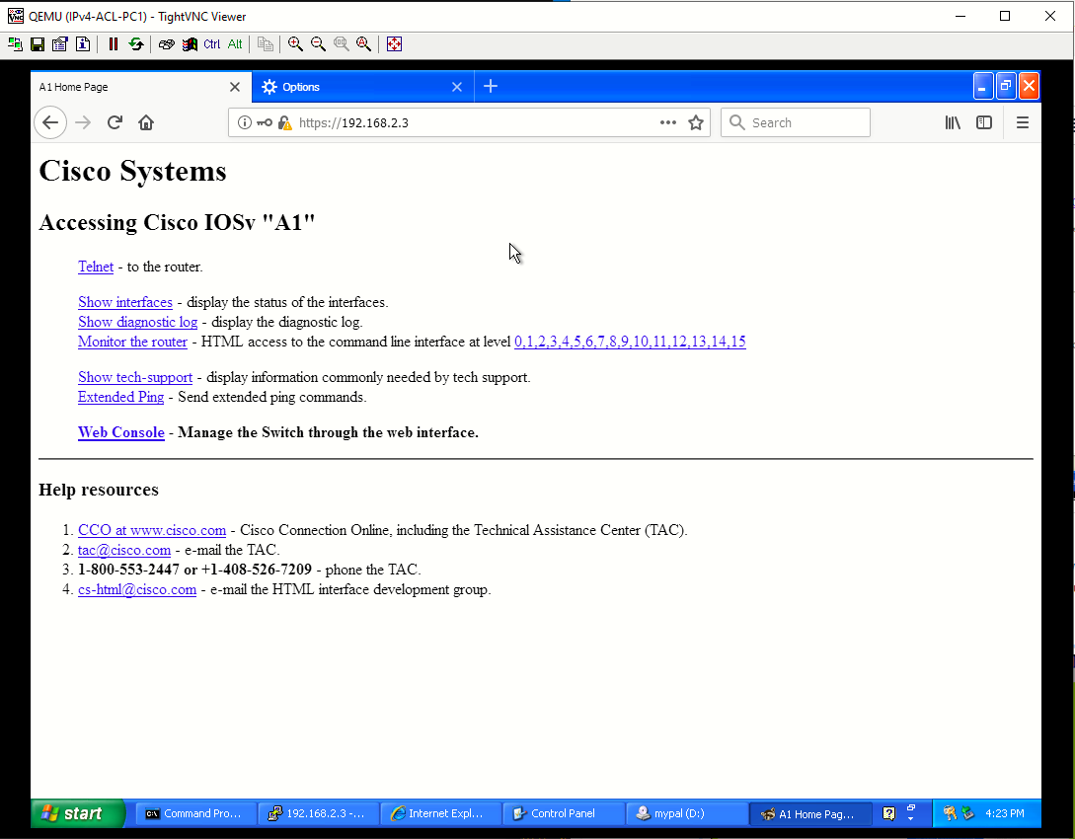1075x839 pixels.
Task: Show connection info icon
Action: click(83, 44)
